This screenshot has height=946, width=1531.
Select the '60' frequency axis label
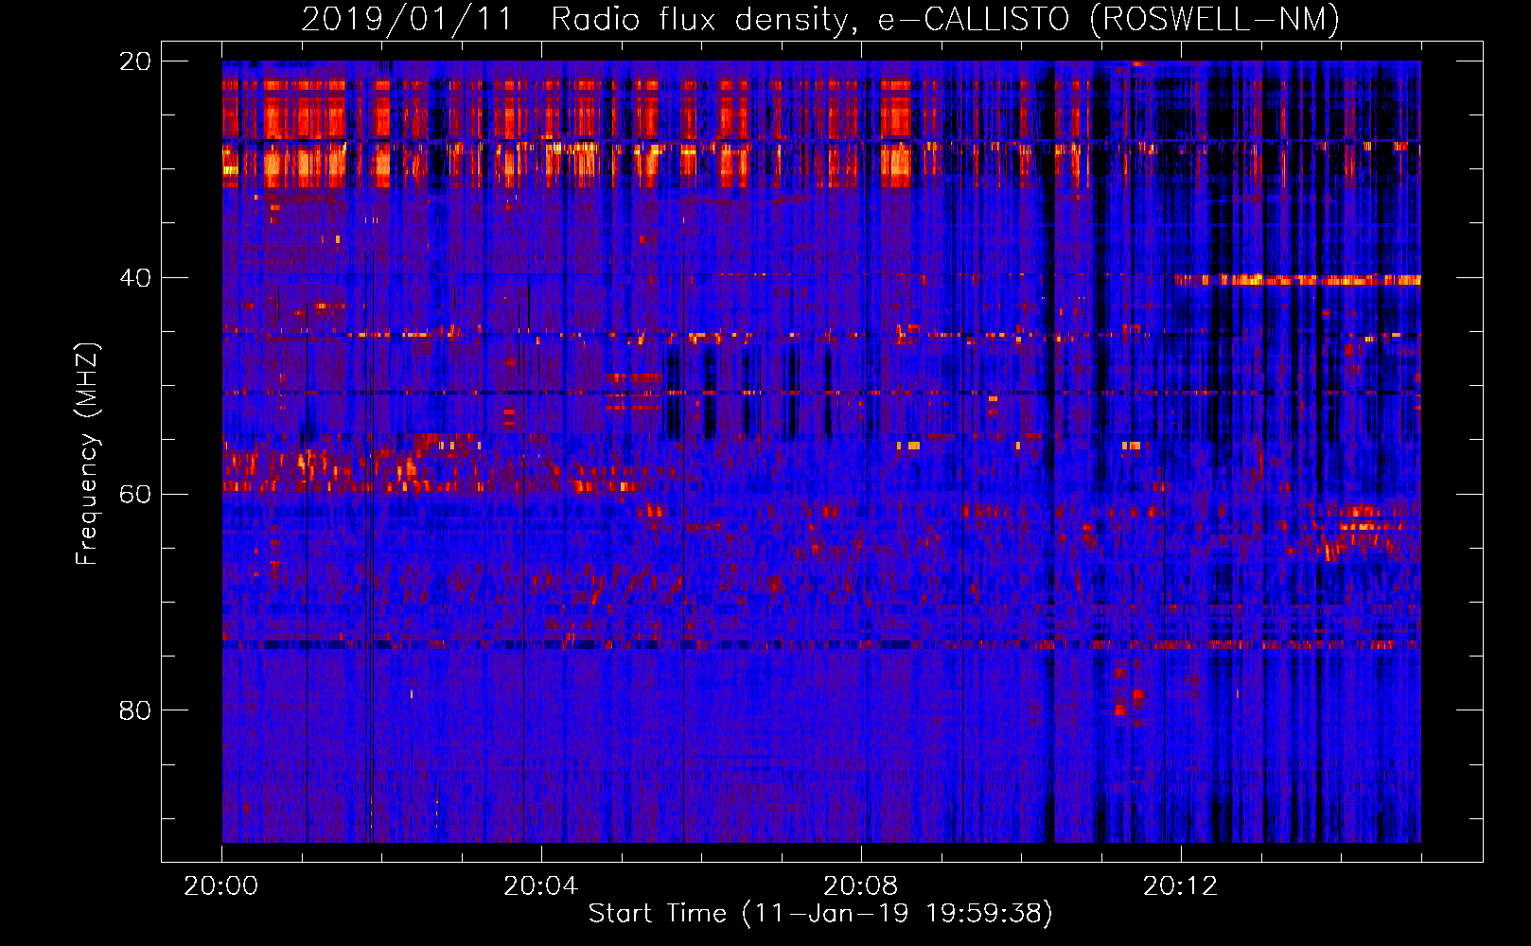(x=134, y=495)
